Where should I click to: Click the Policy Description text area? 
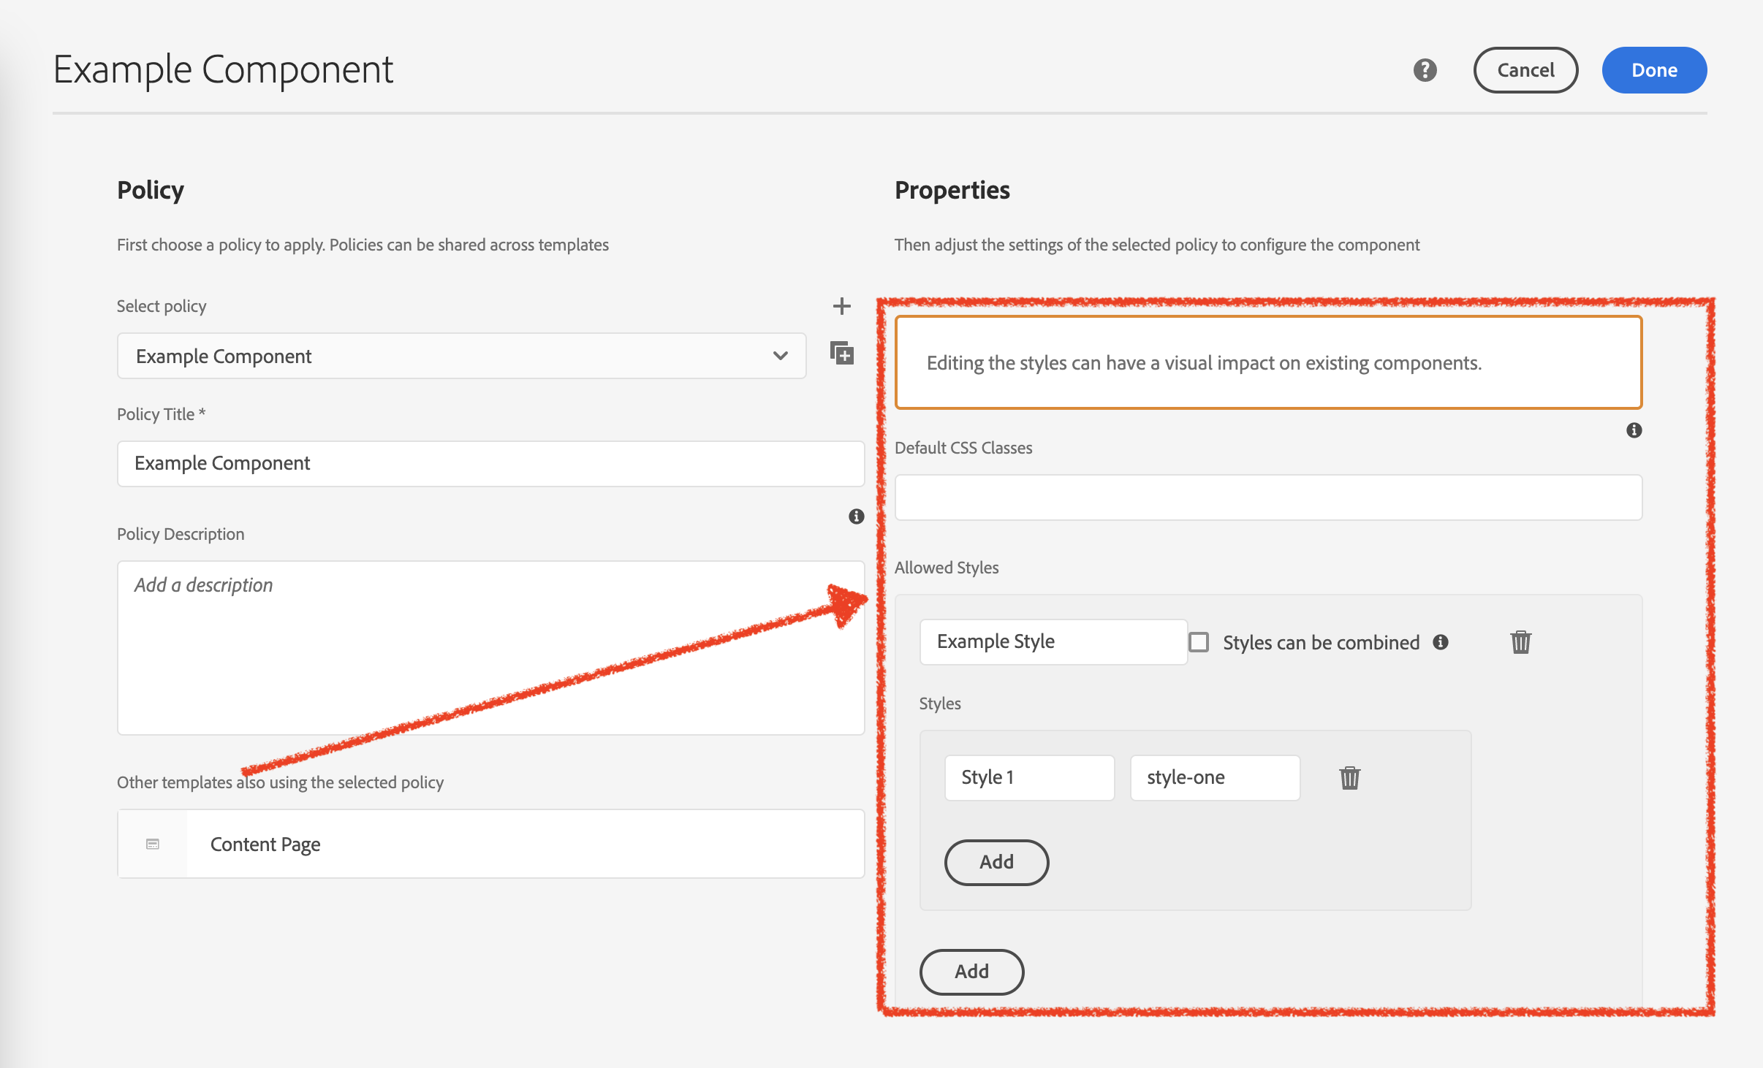coord(490,647)
